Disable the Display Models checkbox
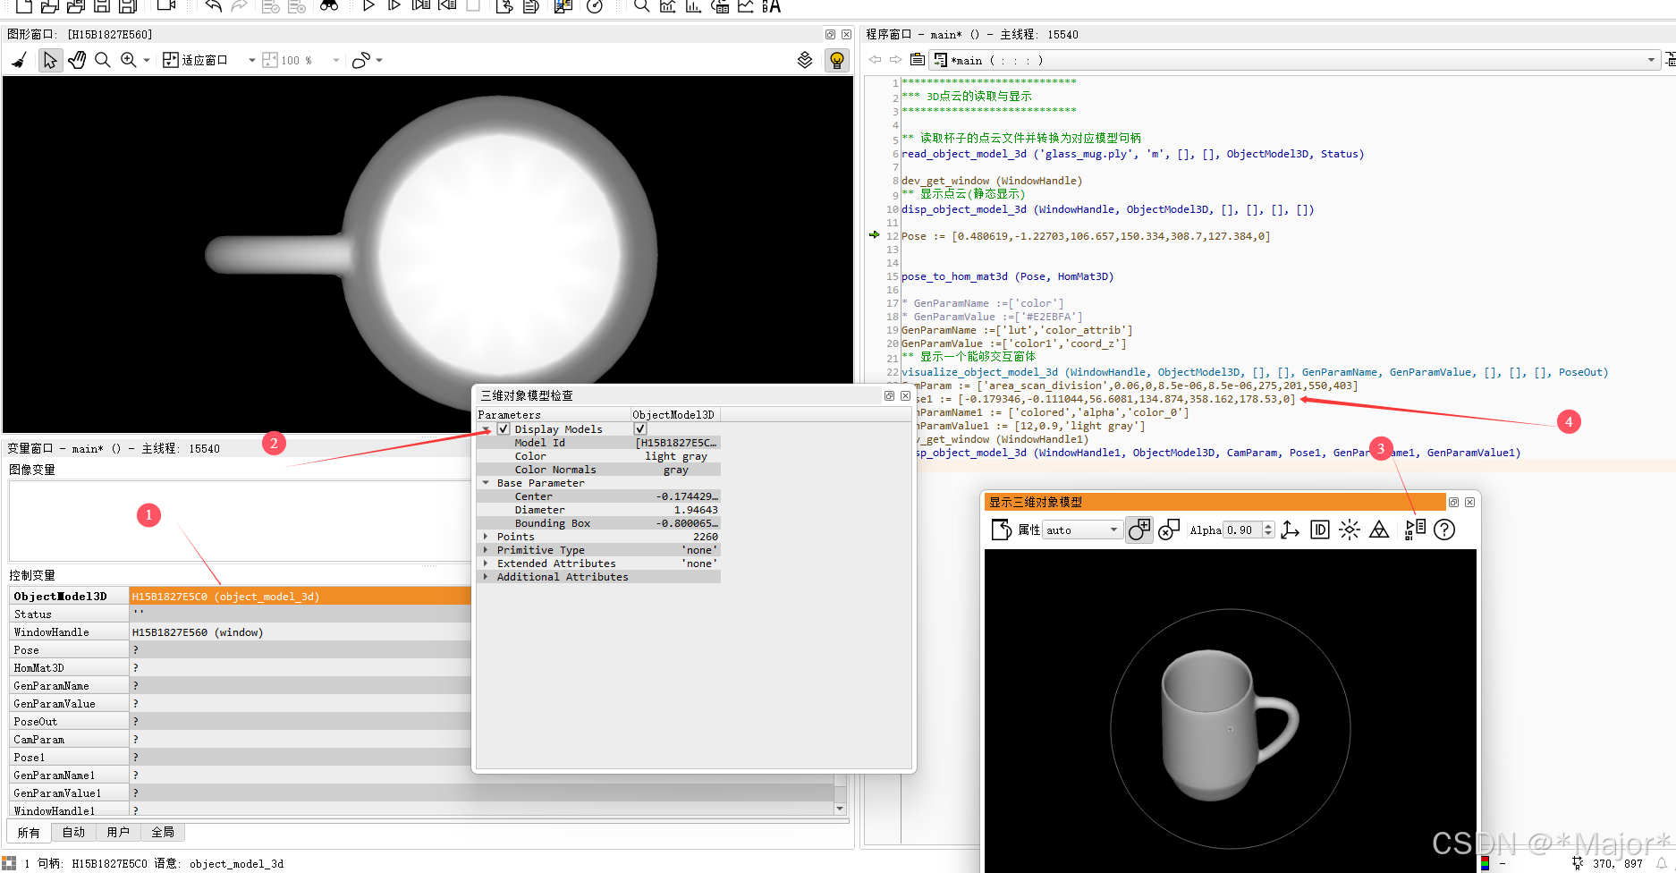 pos(504,428)
